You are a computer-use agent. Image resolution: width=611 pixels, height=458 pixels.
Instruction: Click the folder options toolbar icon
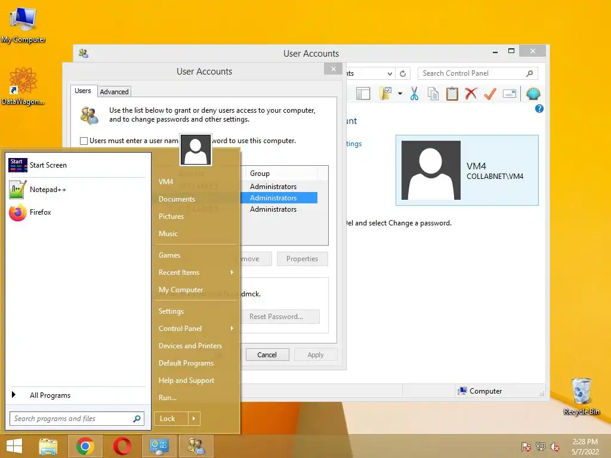(385, 94)
